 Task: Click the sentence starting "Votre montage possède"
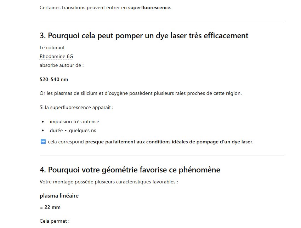pyautogui.click(x=109, y=182)
